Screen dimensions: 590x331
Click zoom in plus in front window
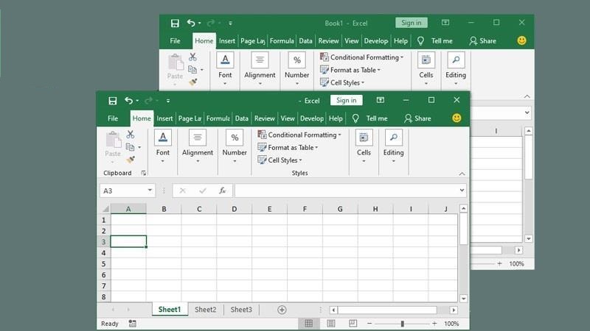[x=434, y=323]
